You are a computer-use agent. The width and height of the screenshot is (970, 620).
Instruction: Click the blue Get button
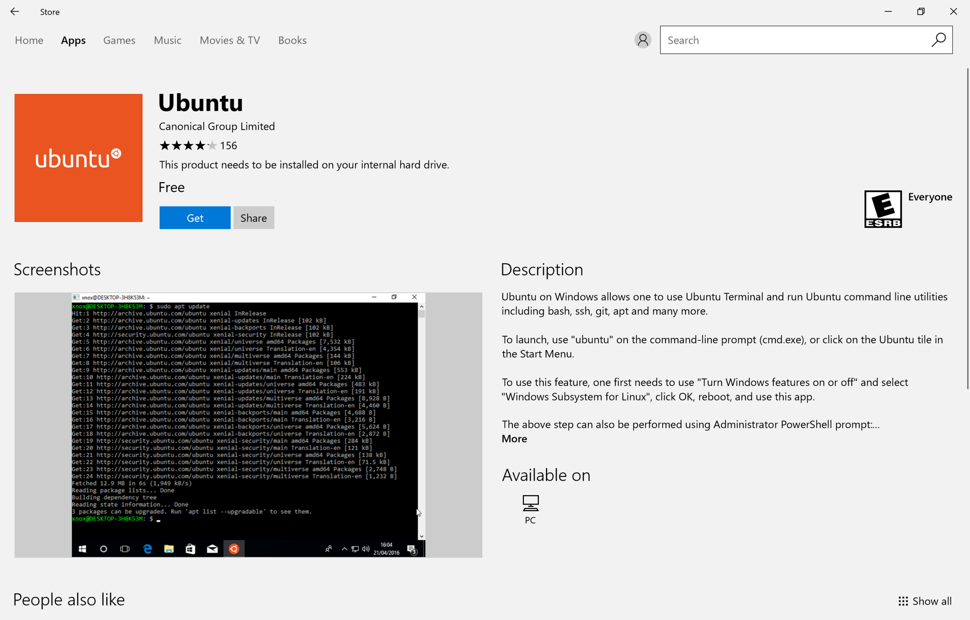195,218
